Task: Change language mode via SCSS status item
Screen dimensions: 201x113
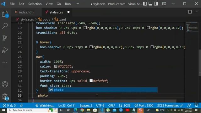Action: point(125,105)
